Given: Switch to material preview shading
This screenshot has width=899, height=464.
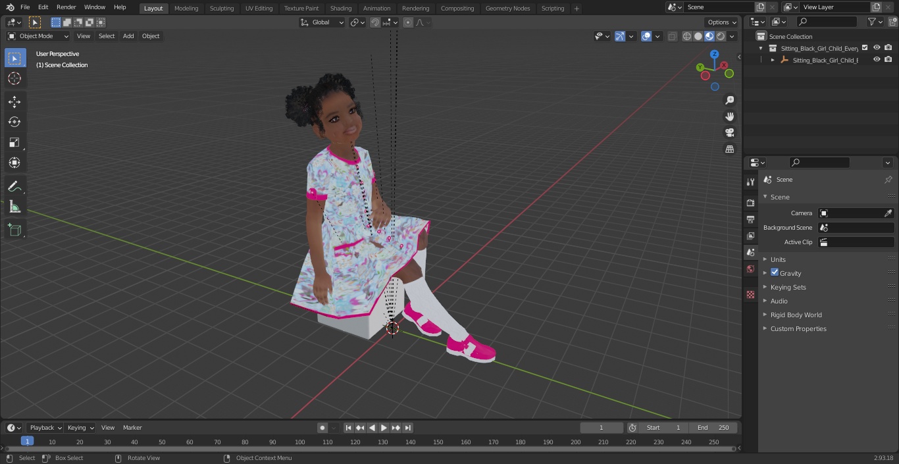Looking at the screenshot, I should coord(709,36).
